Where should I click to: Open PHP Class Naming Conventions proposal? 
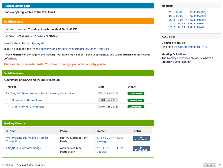click(x=25, y=107)
